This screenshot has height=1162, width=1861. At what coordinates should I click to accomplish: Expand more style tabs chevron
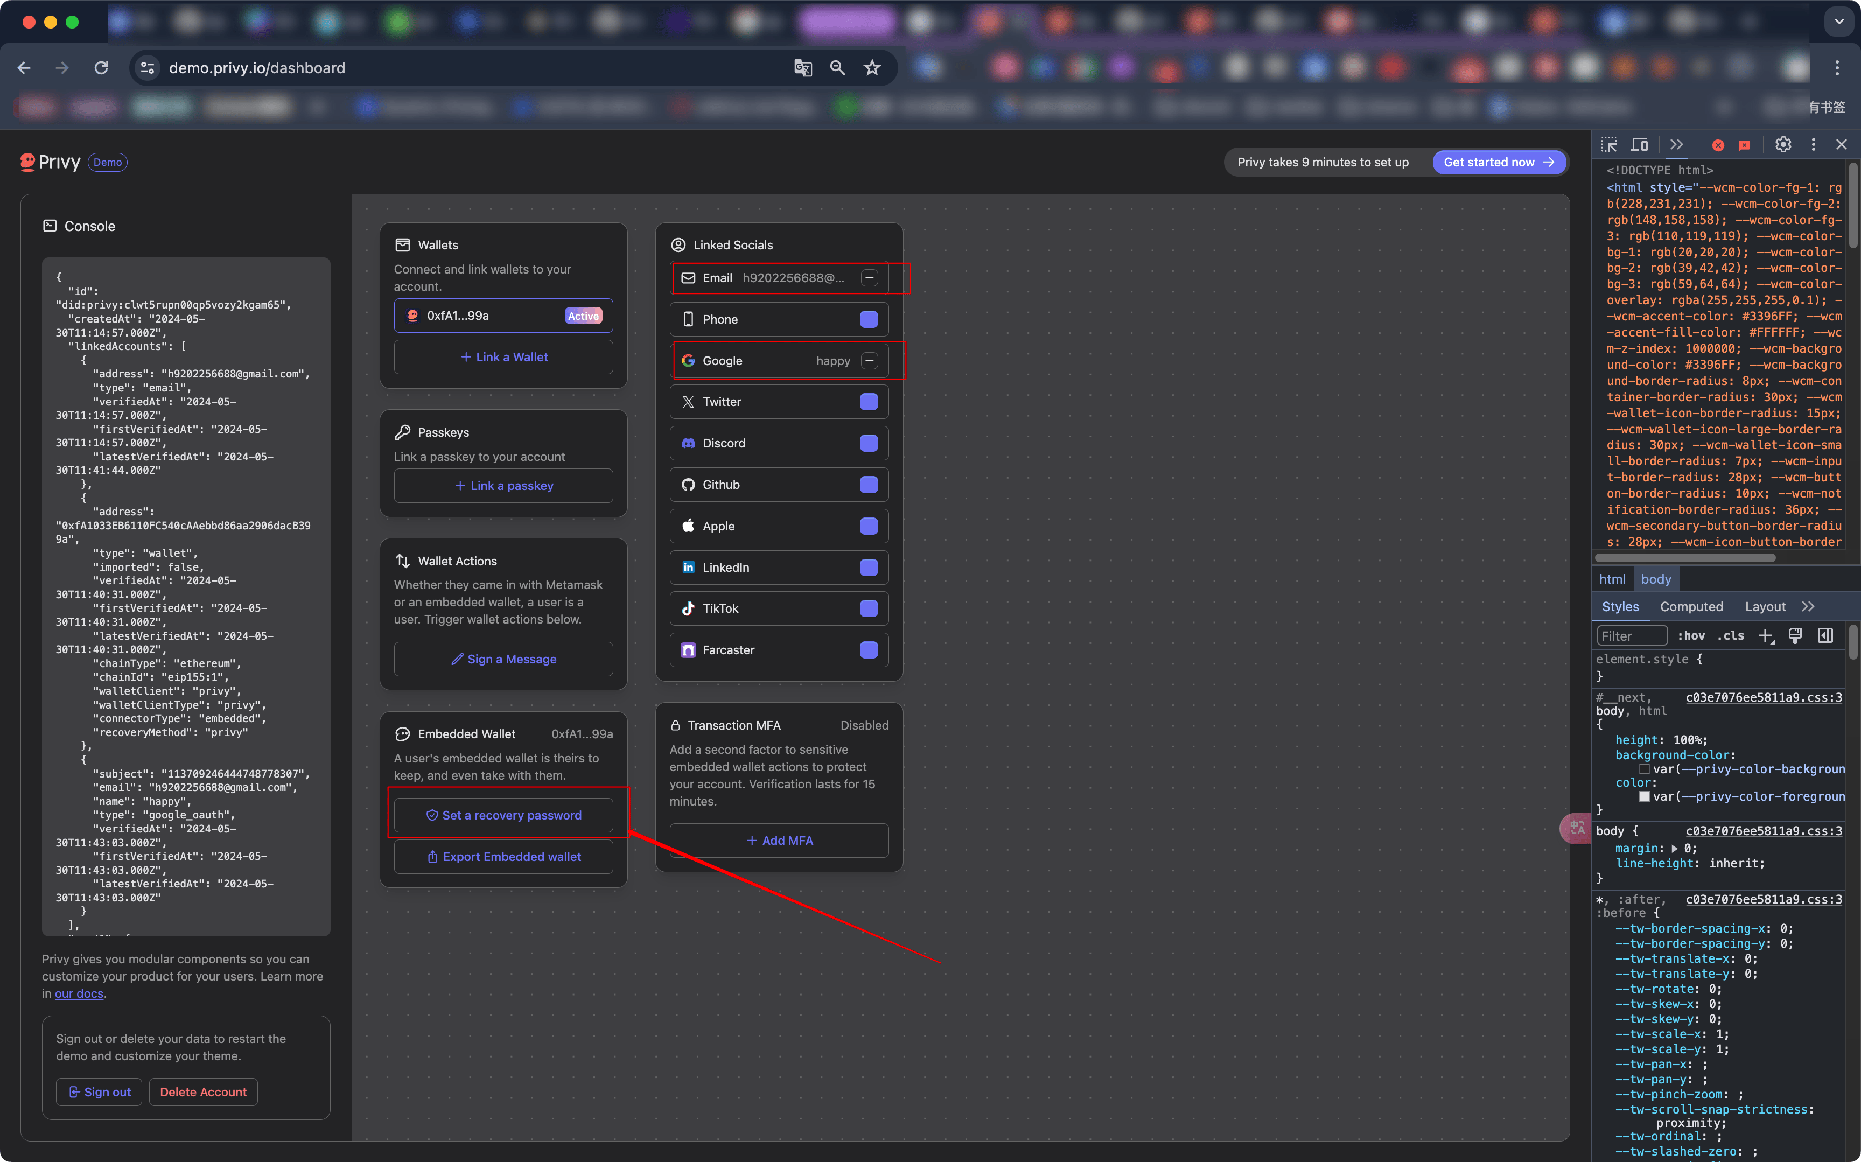[1808, 607]
